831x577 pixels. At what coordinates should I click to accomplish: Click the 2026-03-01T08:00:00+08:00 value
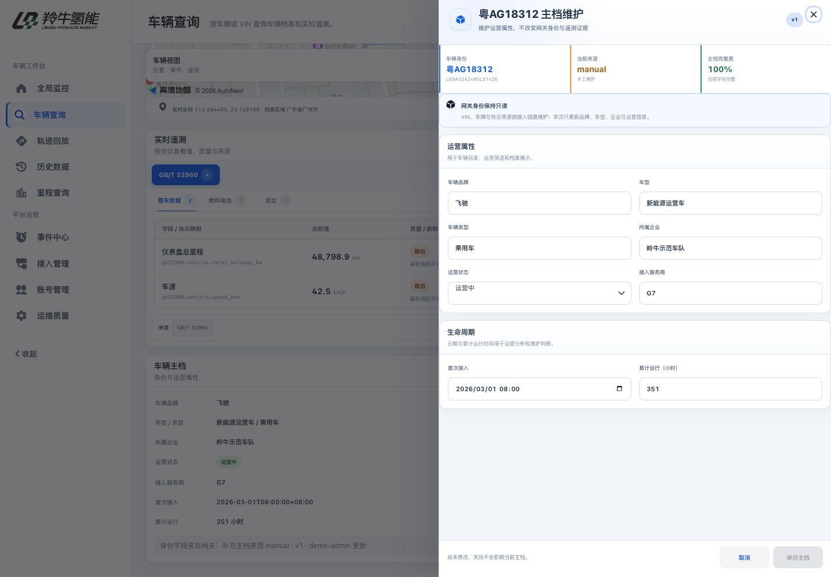click(x=265, y=502)
